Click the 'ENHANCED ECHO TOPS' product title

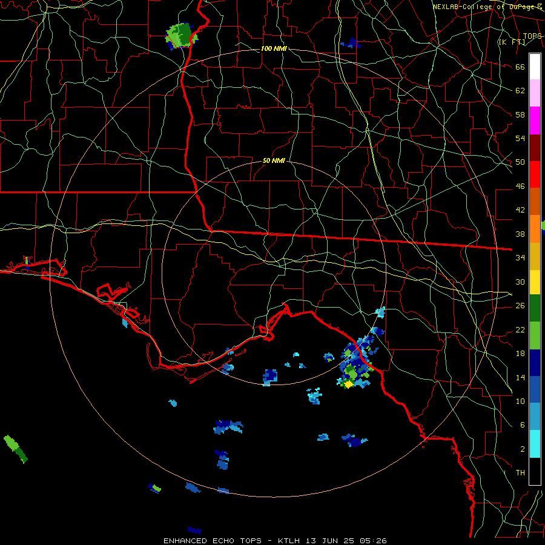coord(213,541)
